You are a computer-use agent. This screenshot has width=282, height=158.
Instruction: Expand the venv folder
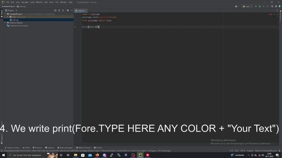(8, 17)
